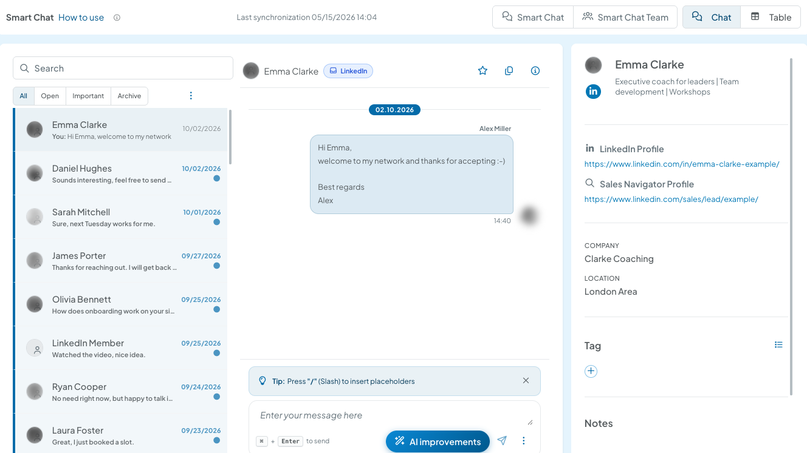Click the Clarke Coaching company name

pos(619,259)
